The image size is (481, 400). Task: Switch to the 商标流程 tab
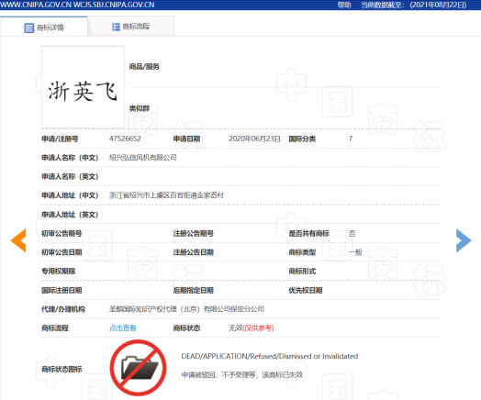point(131,27)
